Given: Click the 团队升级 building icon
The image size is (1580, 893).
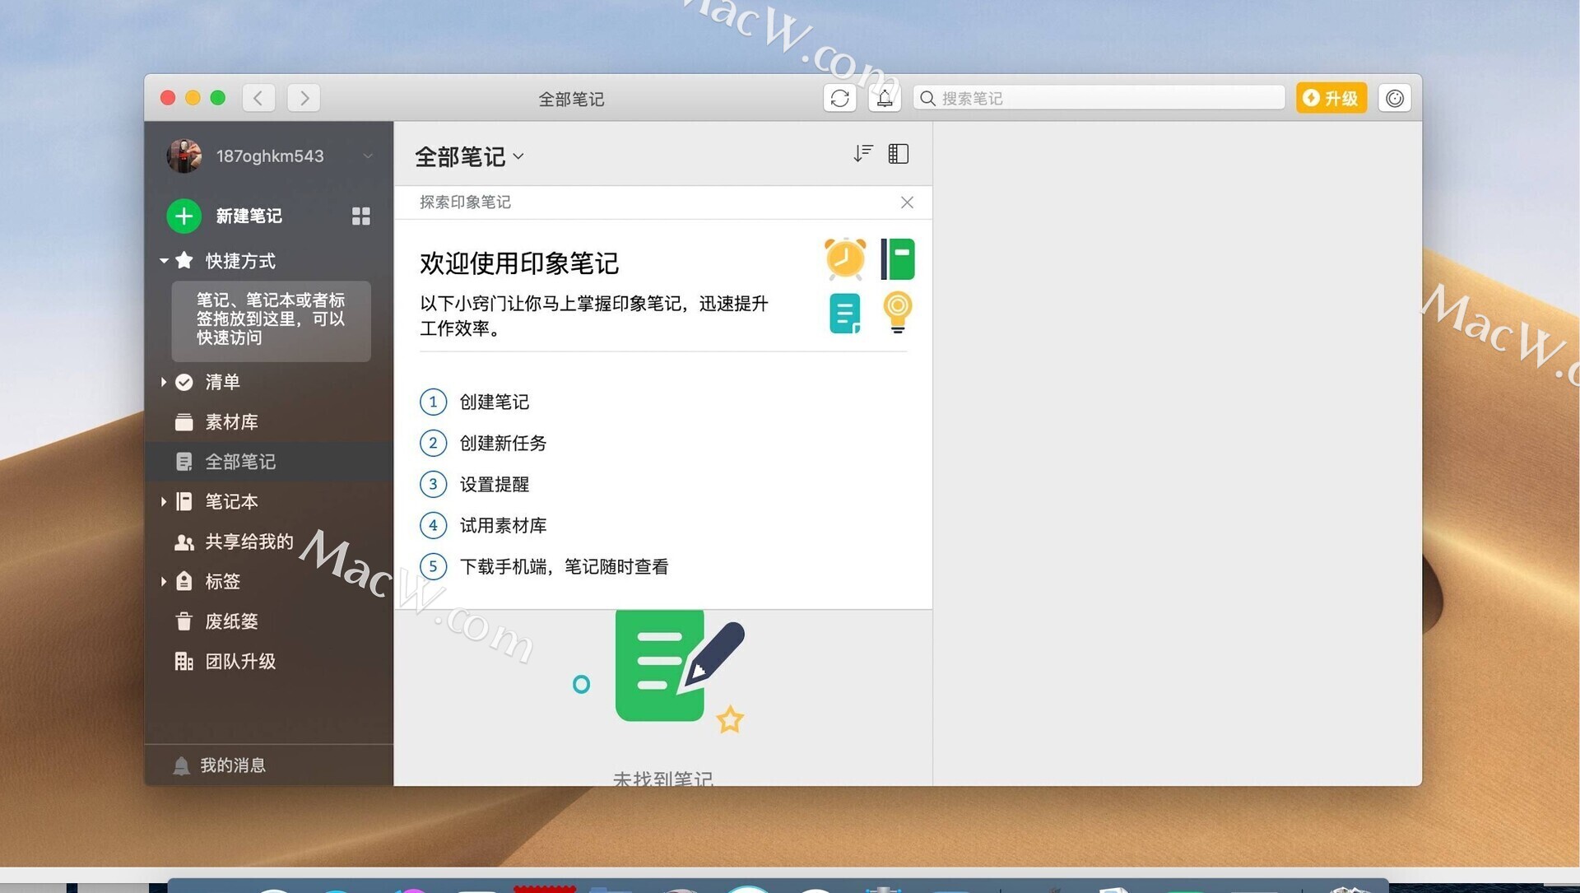Looking at the screenshot, I should pos(184,661).
